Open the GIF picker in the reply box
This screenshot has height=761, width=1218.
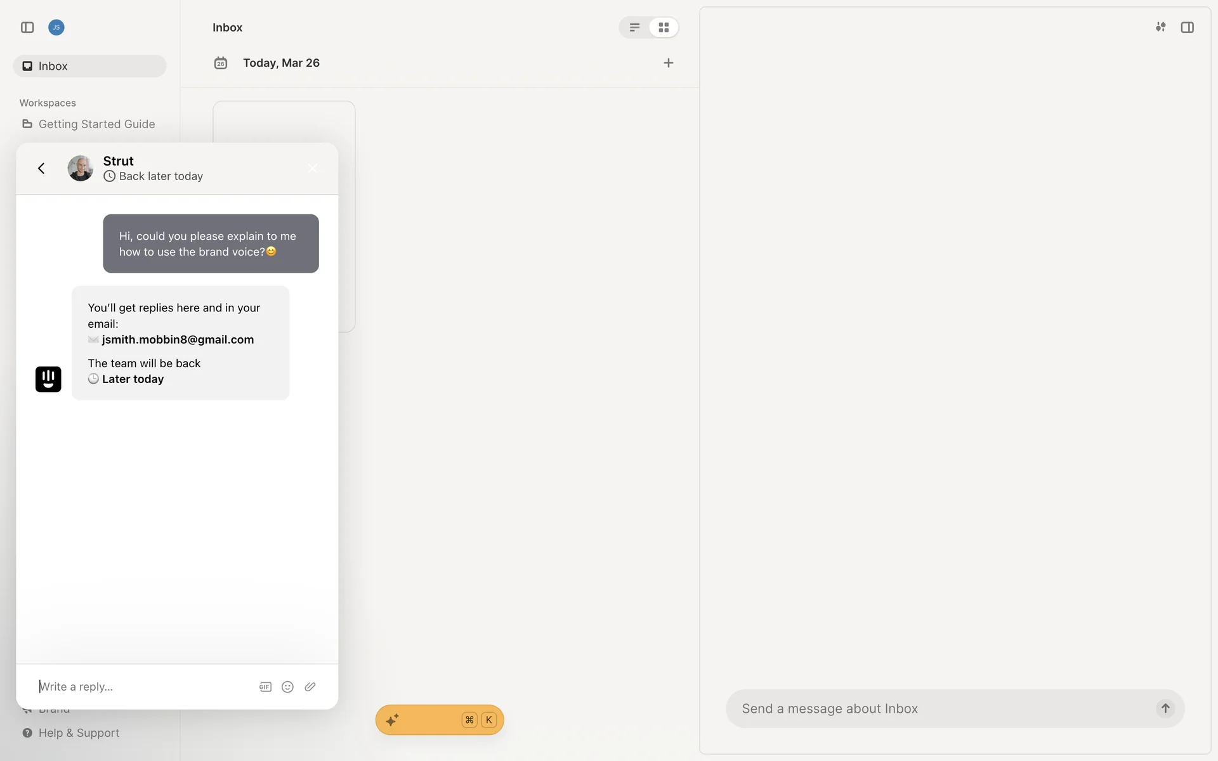coord(265,687)
